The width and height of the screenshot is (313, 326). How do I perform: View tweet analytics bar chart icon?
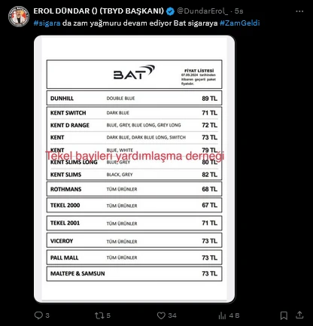point(222,315)
